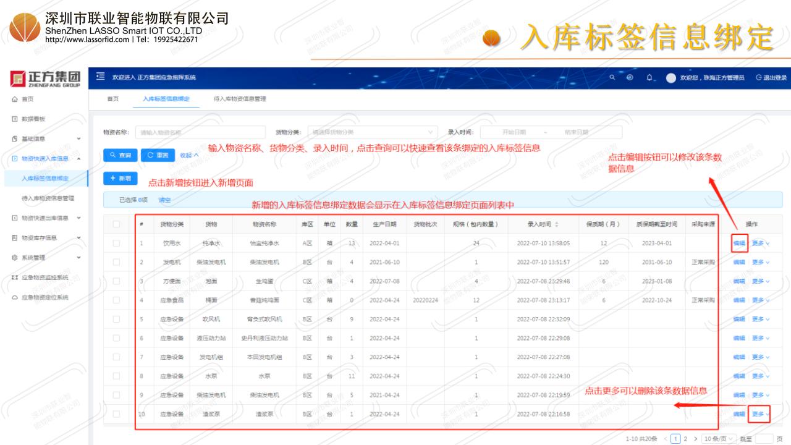This screenshot has height=445, width=791.
Task: Toggle the select-all checkbox in table header
Action: tap(116, 224)
